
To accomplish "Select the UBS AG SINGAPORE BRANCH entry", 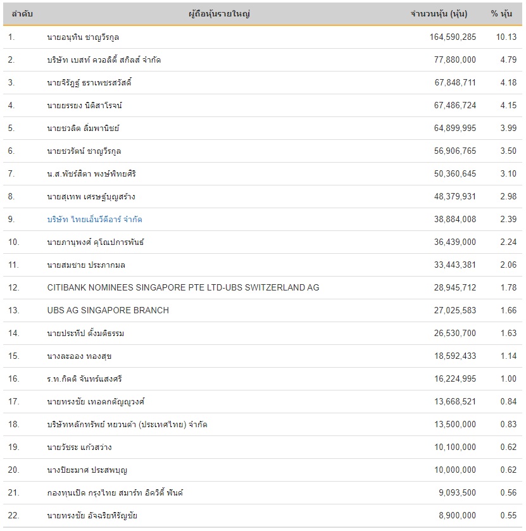I will click(108, 310).
